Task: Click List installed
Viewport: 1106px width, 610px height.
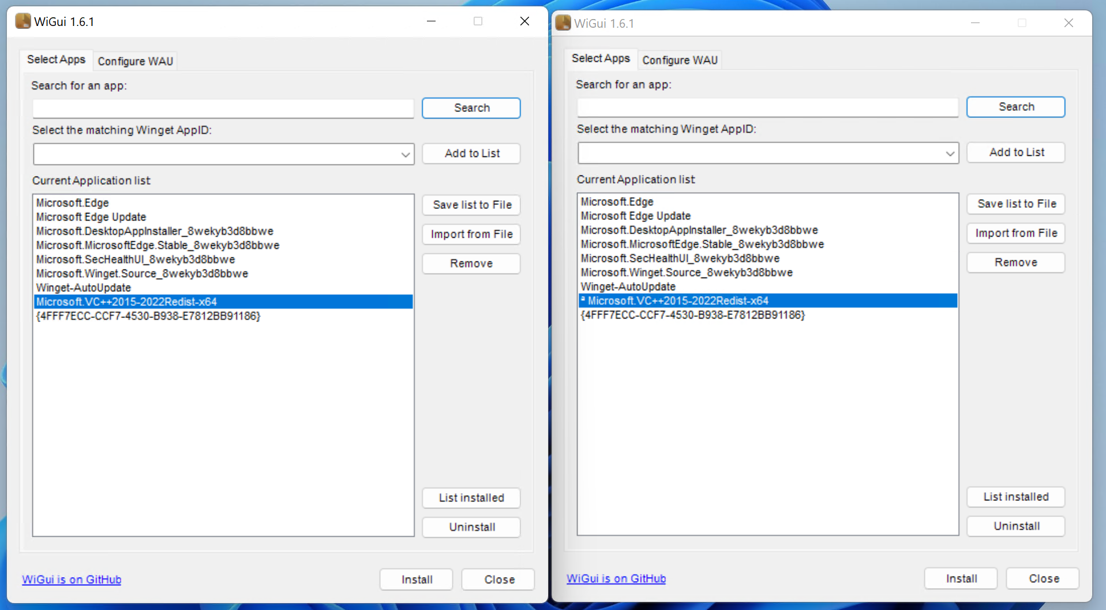Action: 471,497
